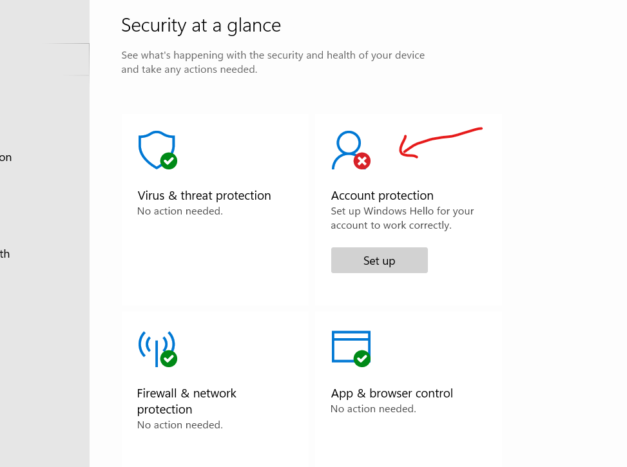
Task: Click the green checkmark on App & browser control
Action: click(362, 358)
